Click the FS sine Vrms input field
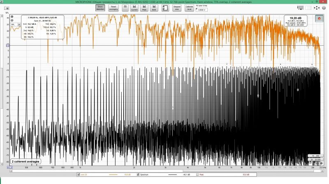Image resolution: width=329 pixels, height=184 pixels. coord(202,9)
